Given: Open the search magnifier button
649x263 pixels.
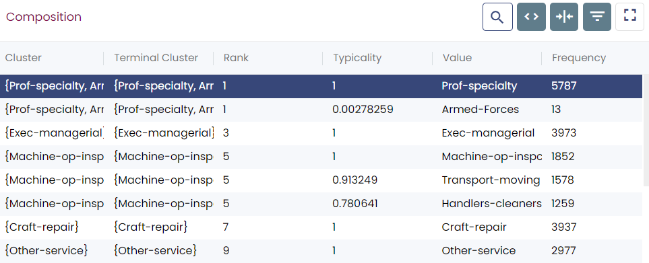Looking at the screenshot, I should (x=497, y=17).
